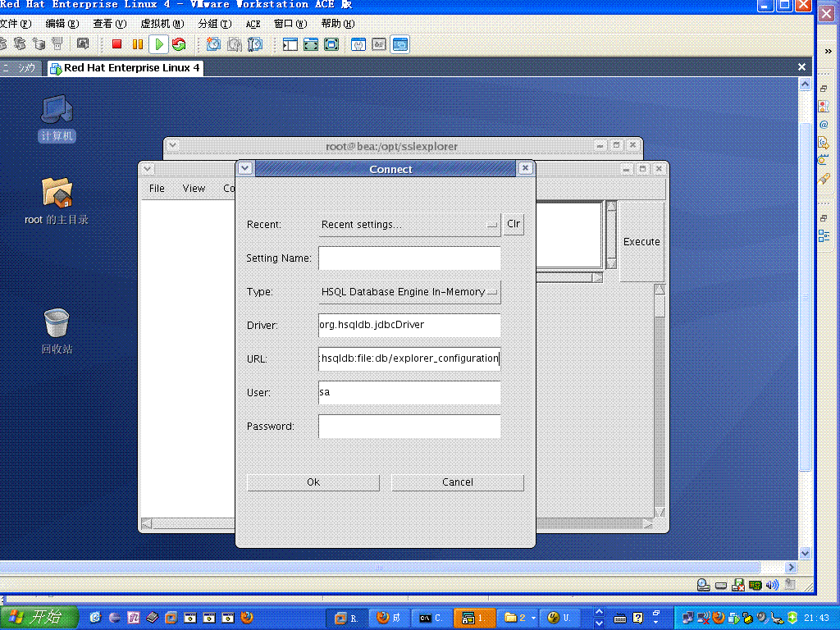Click the red Power Off VM button
840x630 pixels.
[x=116, y=44]
